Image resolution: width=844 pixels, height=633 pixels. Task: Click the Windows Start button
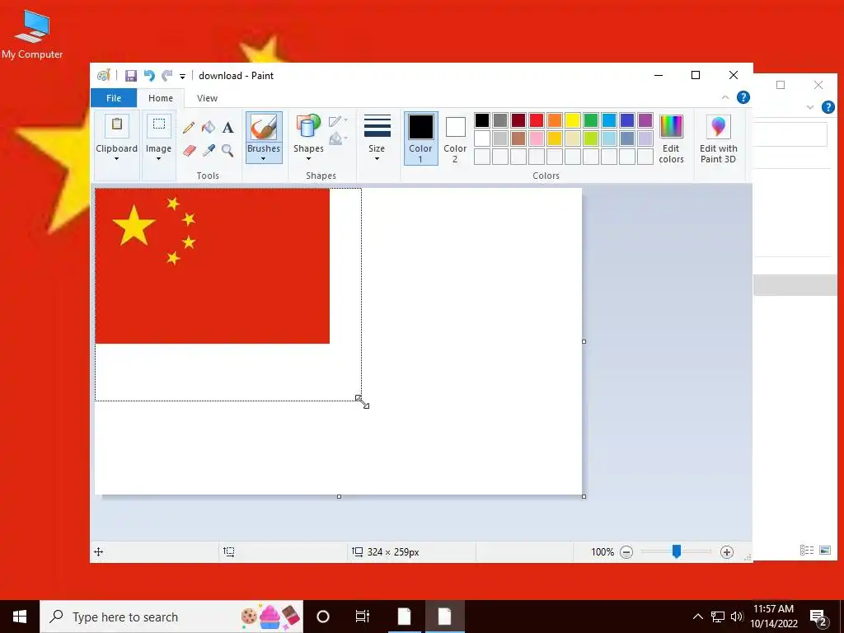click(20, 617)
